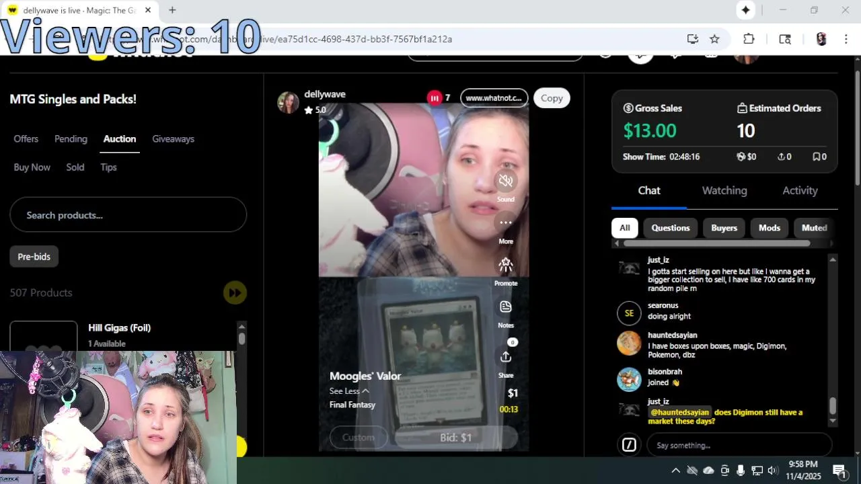Focus the Search products field
This screenshot has height=484, width=861.
tap(128, 215)
